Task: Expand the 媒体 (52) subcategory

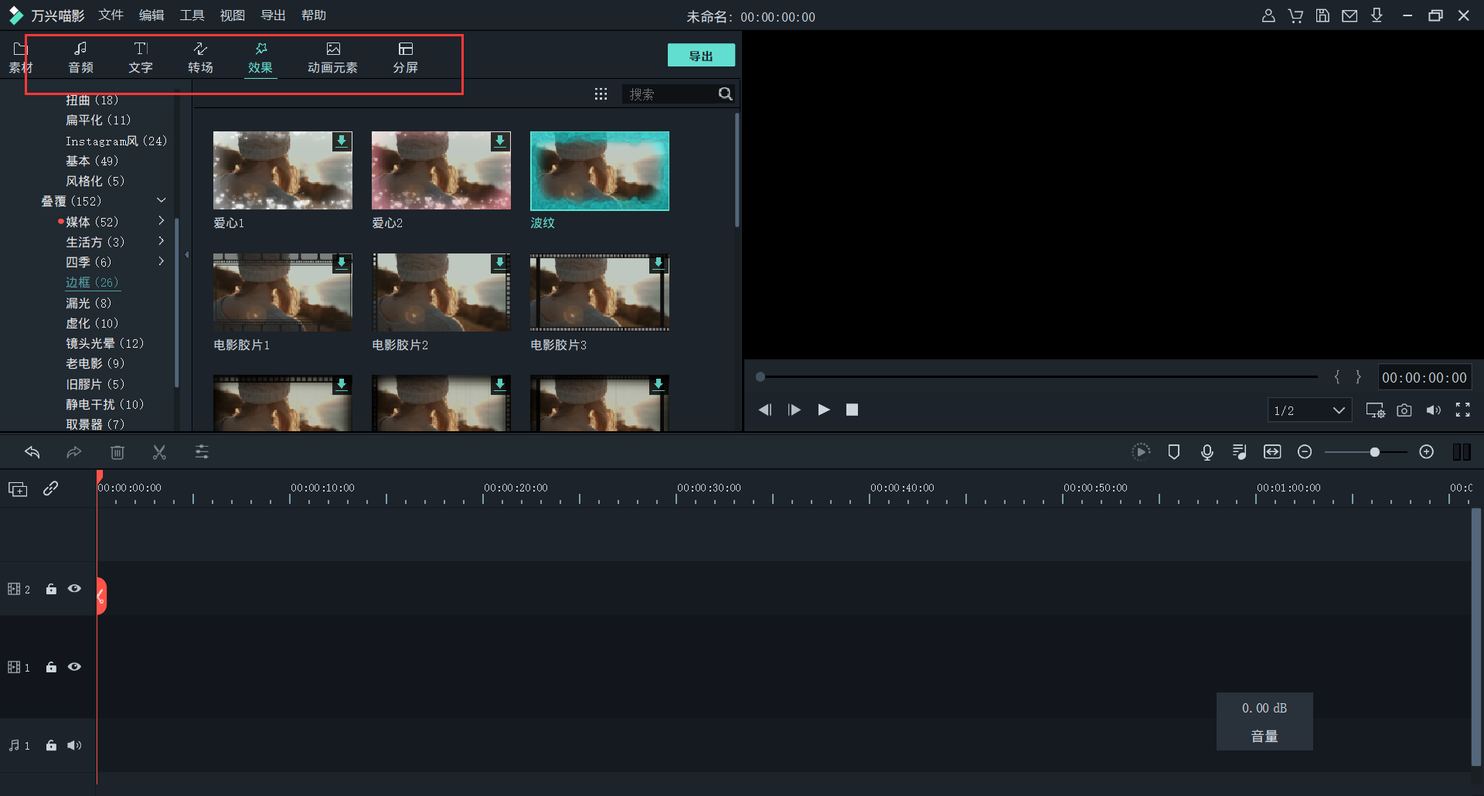Action: tap(162, 222)
